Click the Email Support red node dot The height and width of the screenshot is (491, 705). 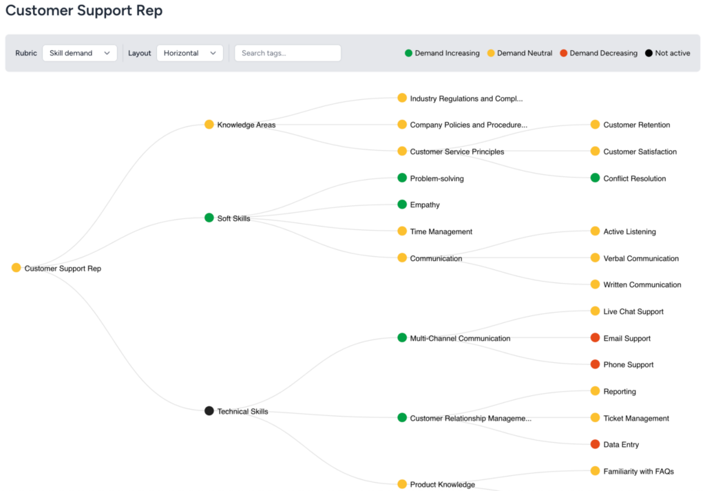tap(595, 337)
